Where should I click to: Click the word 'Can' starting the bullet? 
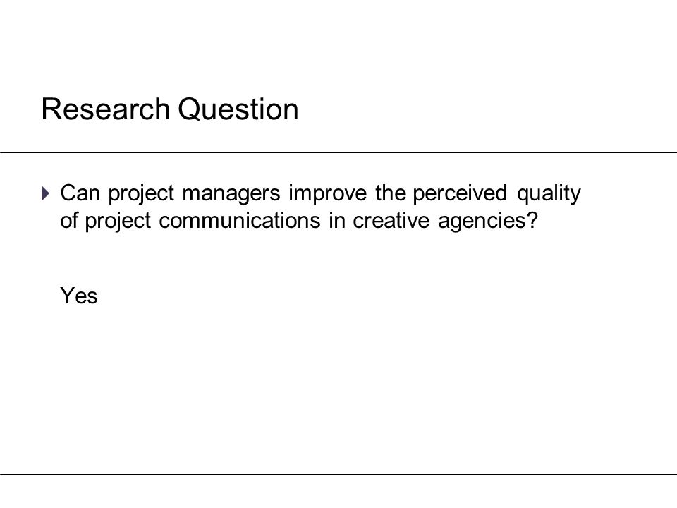pyautogui.click(x=80, y=193)
